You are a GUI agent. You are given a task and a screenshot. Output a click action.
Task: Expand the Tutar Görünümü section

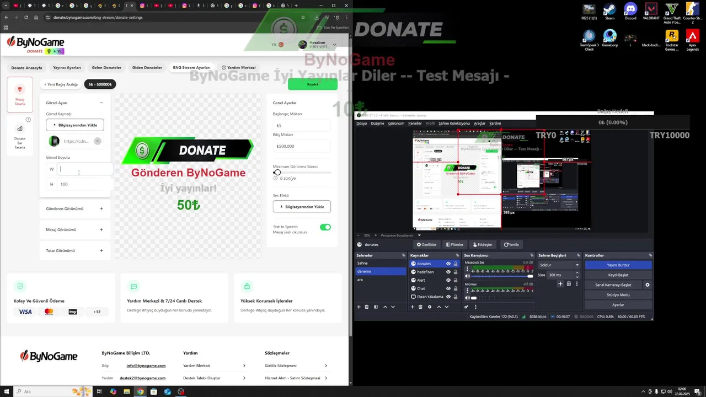[101, 250]
